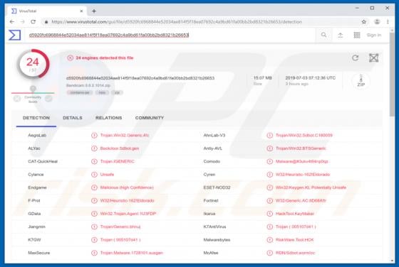Click AegisLab detection warning icon
Image resolution: width=399 pixels, height=267 pixels.
tap(94, 136)
